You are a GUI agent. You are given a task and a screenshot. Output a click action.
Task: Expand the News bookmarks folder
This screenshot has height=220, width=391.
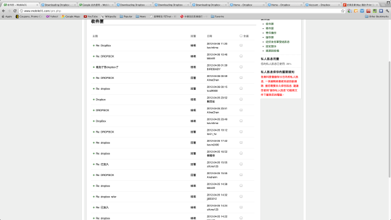141,16
